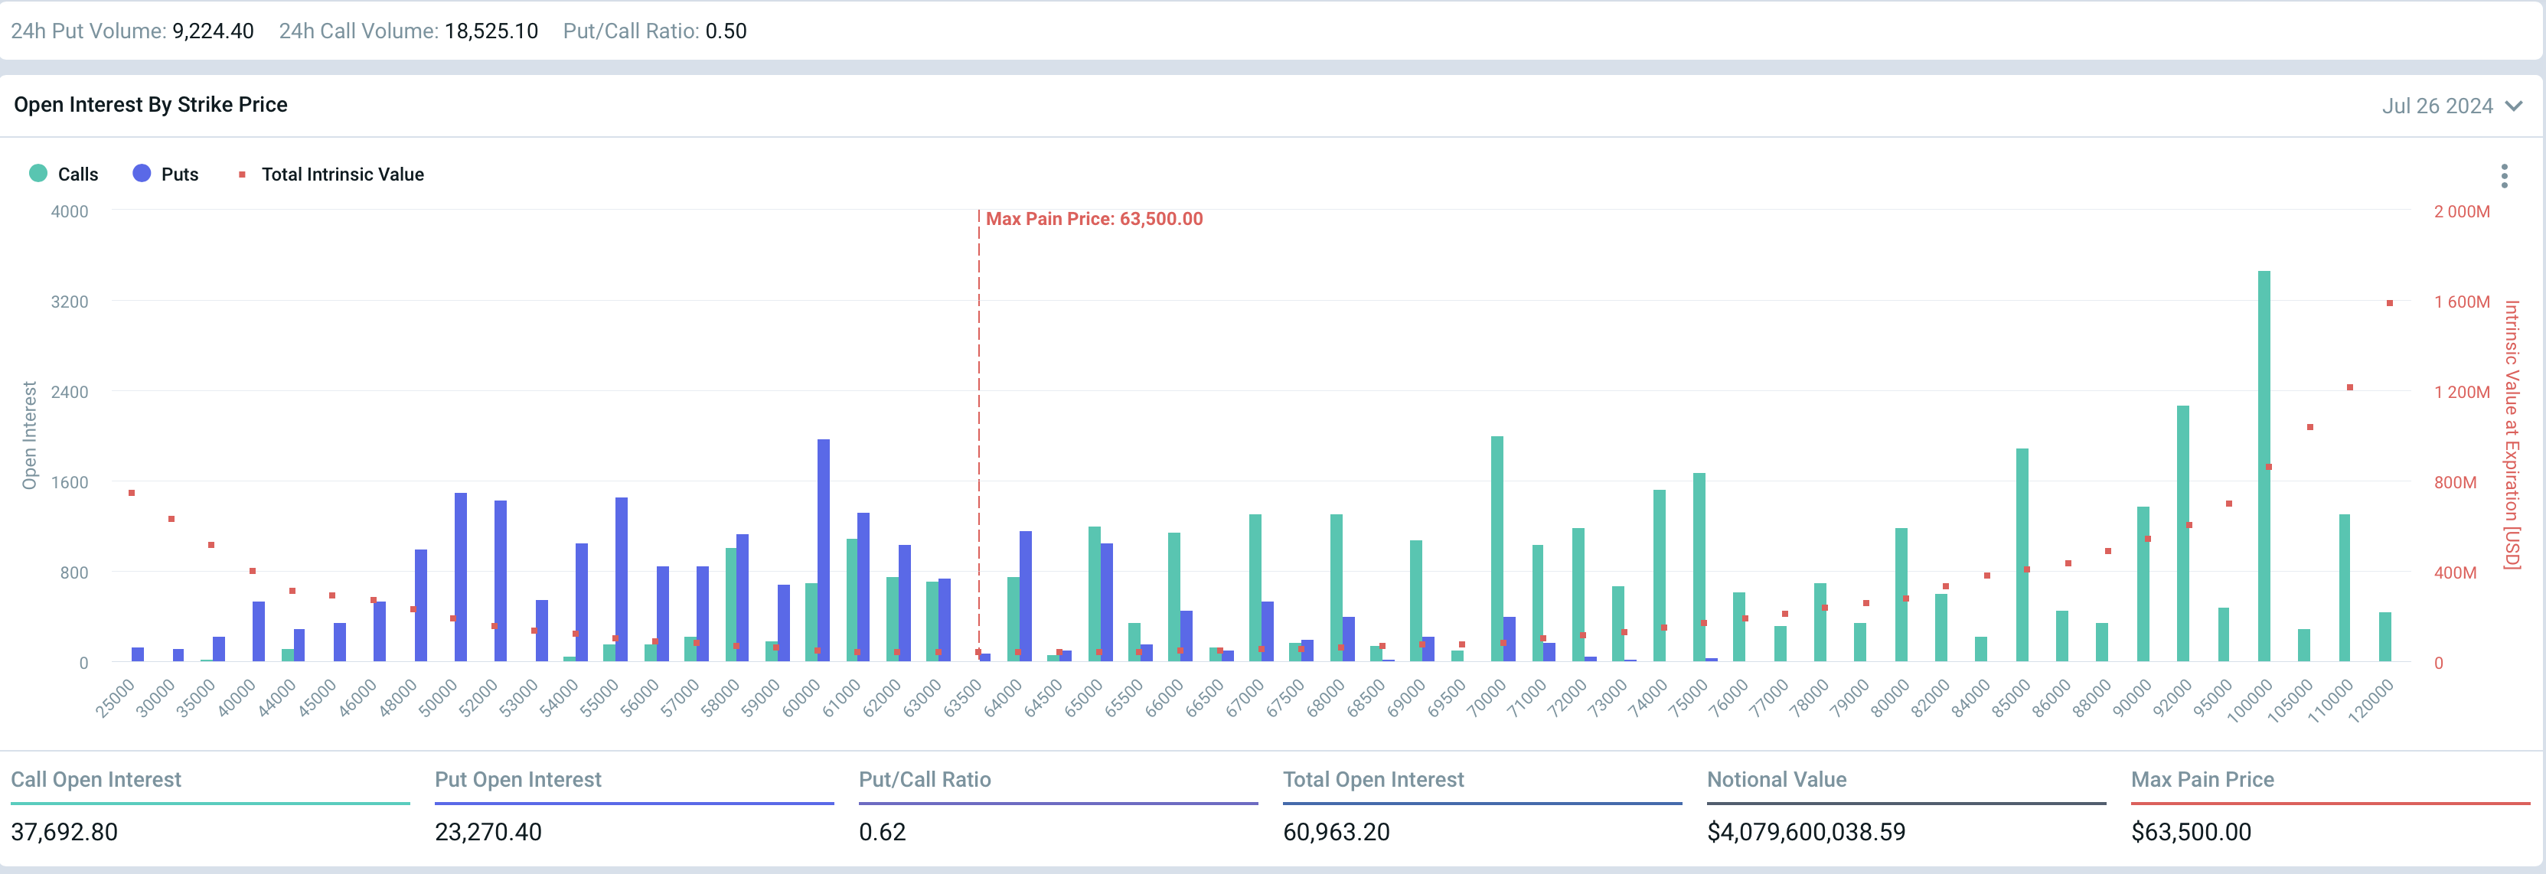
Task: Click the red intrinsic value dot at 25000
Action: tap(132, 492)
